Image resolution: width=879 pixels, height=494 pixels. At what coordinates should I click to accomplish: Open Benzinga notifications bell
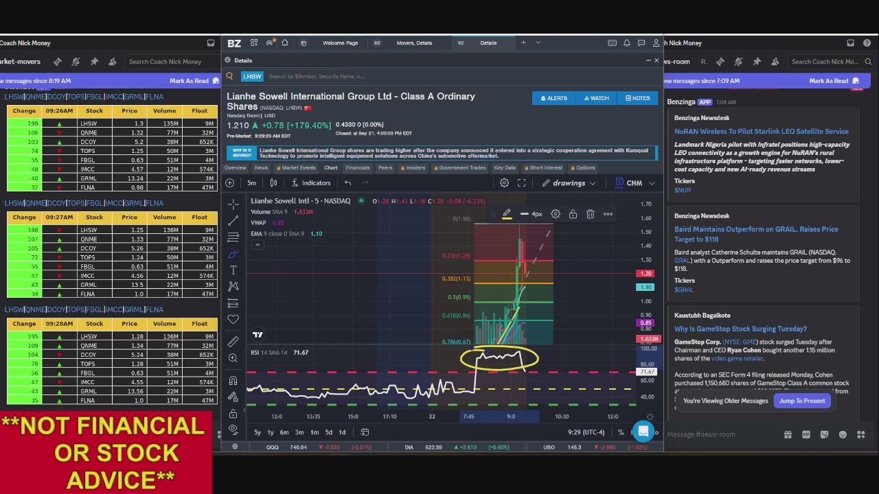click(x=627, y=43)
